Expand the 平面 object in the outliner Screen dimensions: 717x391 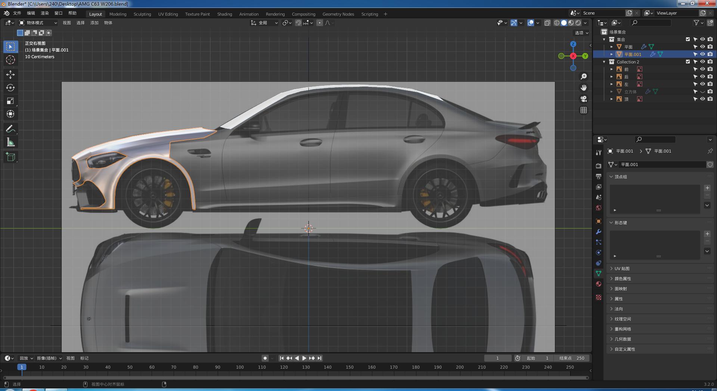(612, 47)
